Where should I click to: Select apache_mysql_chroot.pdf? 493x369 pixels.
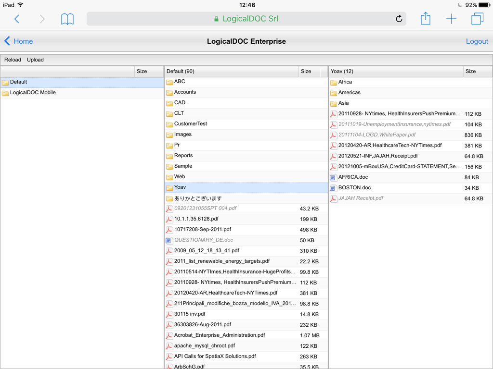click(x=246, y=346)
